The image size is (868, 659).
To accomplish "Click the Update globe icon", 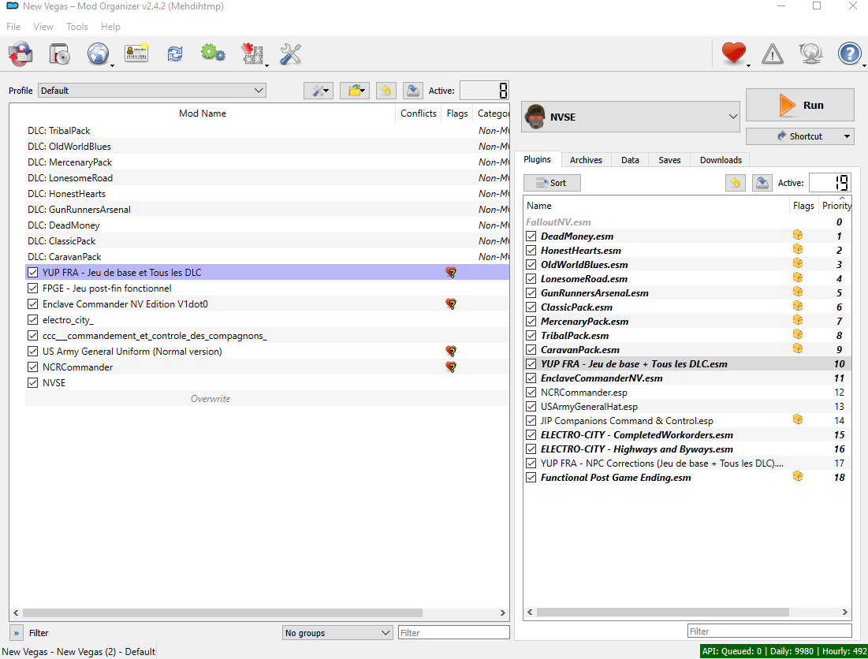I will (x=811, y=54).
